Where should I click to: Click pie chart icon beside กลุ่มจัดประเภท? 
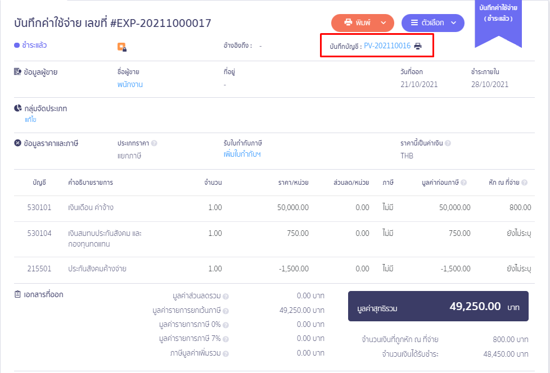coord(18,108)
